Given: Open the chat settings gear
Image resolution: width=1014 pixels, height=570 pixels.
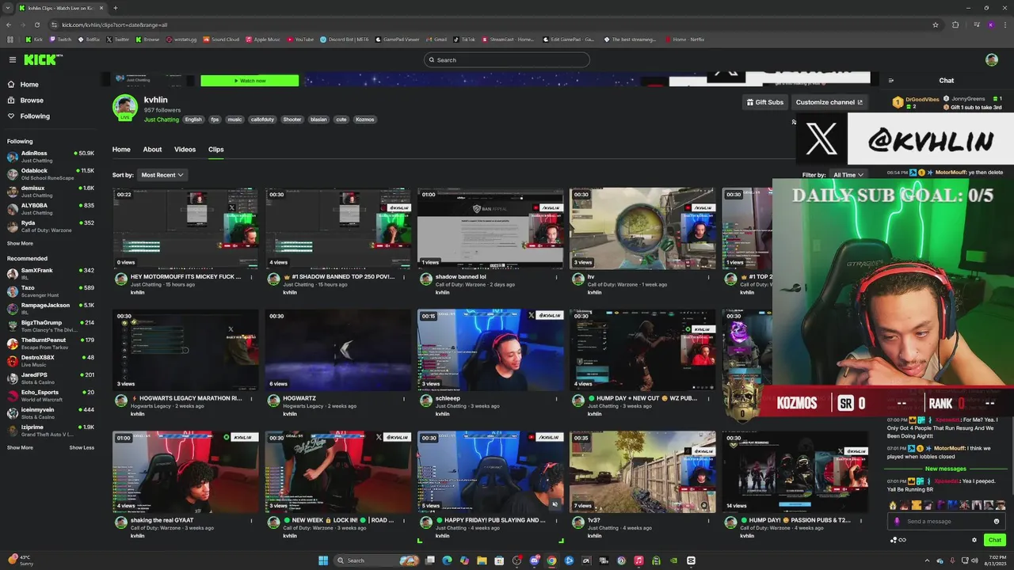Looking at the screenshot, I should 974,540.
